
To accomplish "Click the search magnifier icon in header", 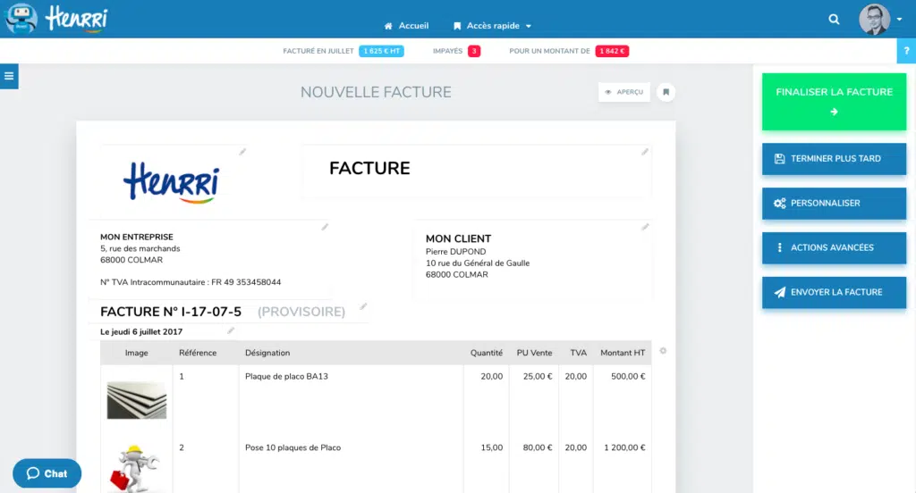I will tap(834, 19).
